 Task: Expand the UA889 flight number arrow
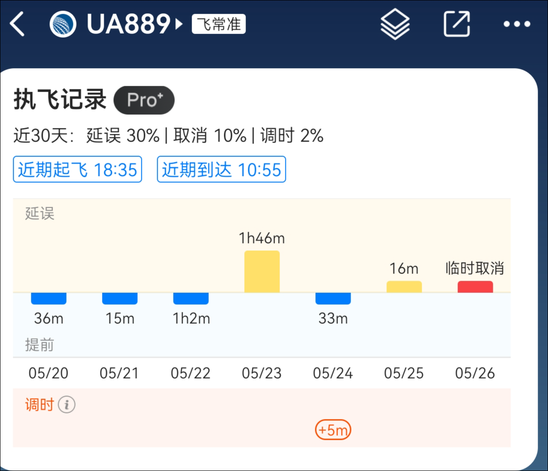pos(179,24)
